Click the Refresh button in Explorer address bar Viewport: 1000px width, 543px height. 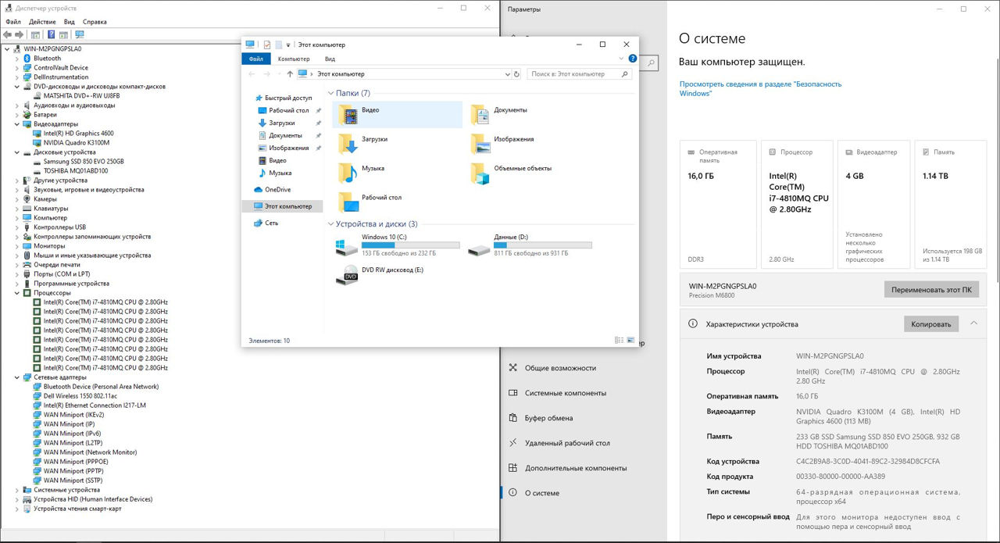click(x=516, y=74)
